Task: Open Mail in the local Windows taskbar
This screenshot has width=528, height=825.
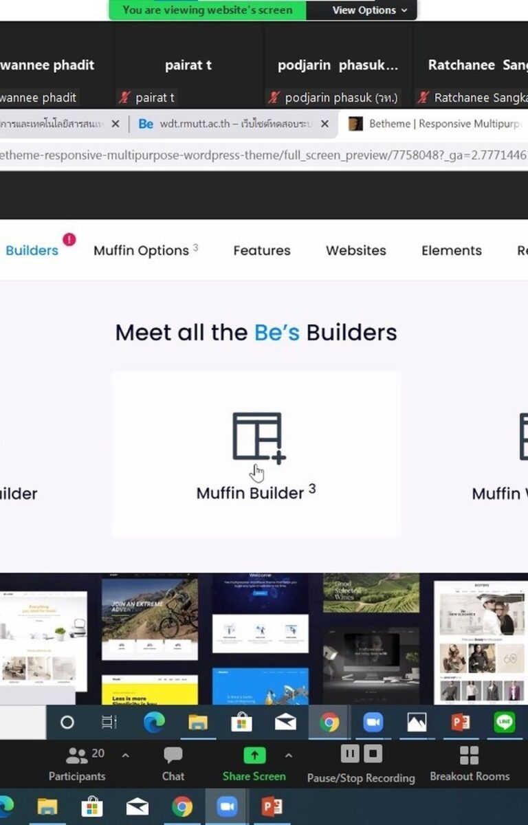Action: (x=137, y=806)
